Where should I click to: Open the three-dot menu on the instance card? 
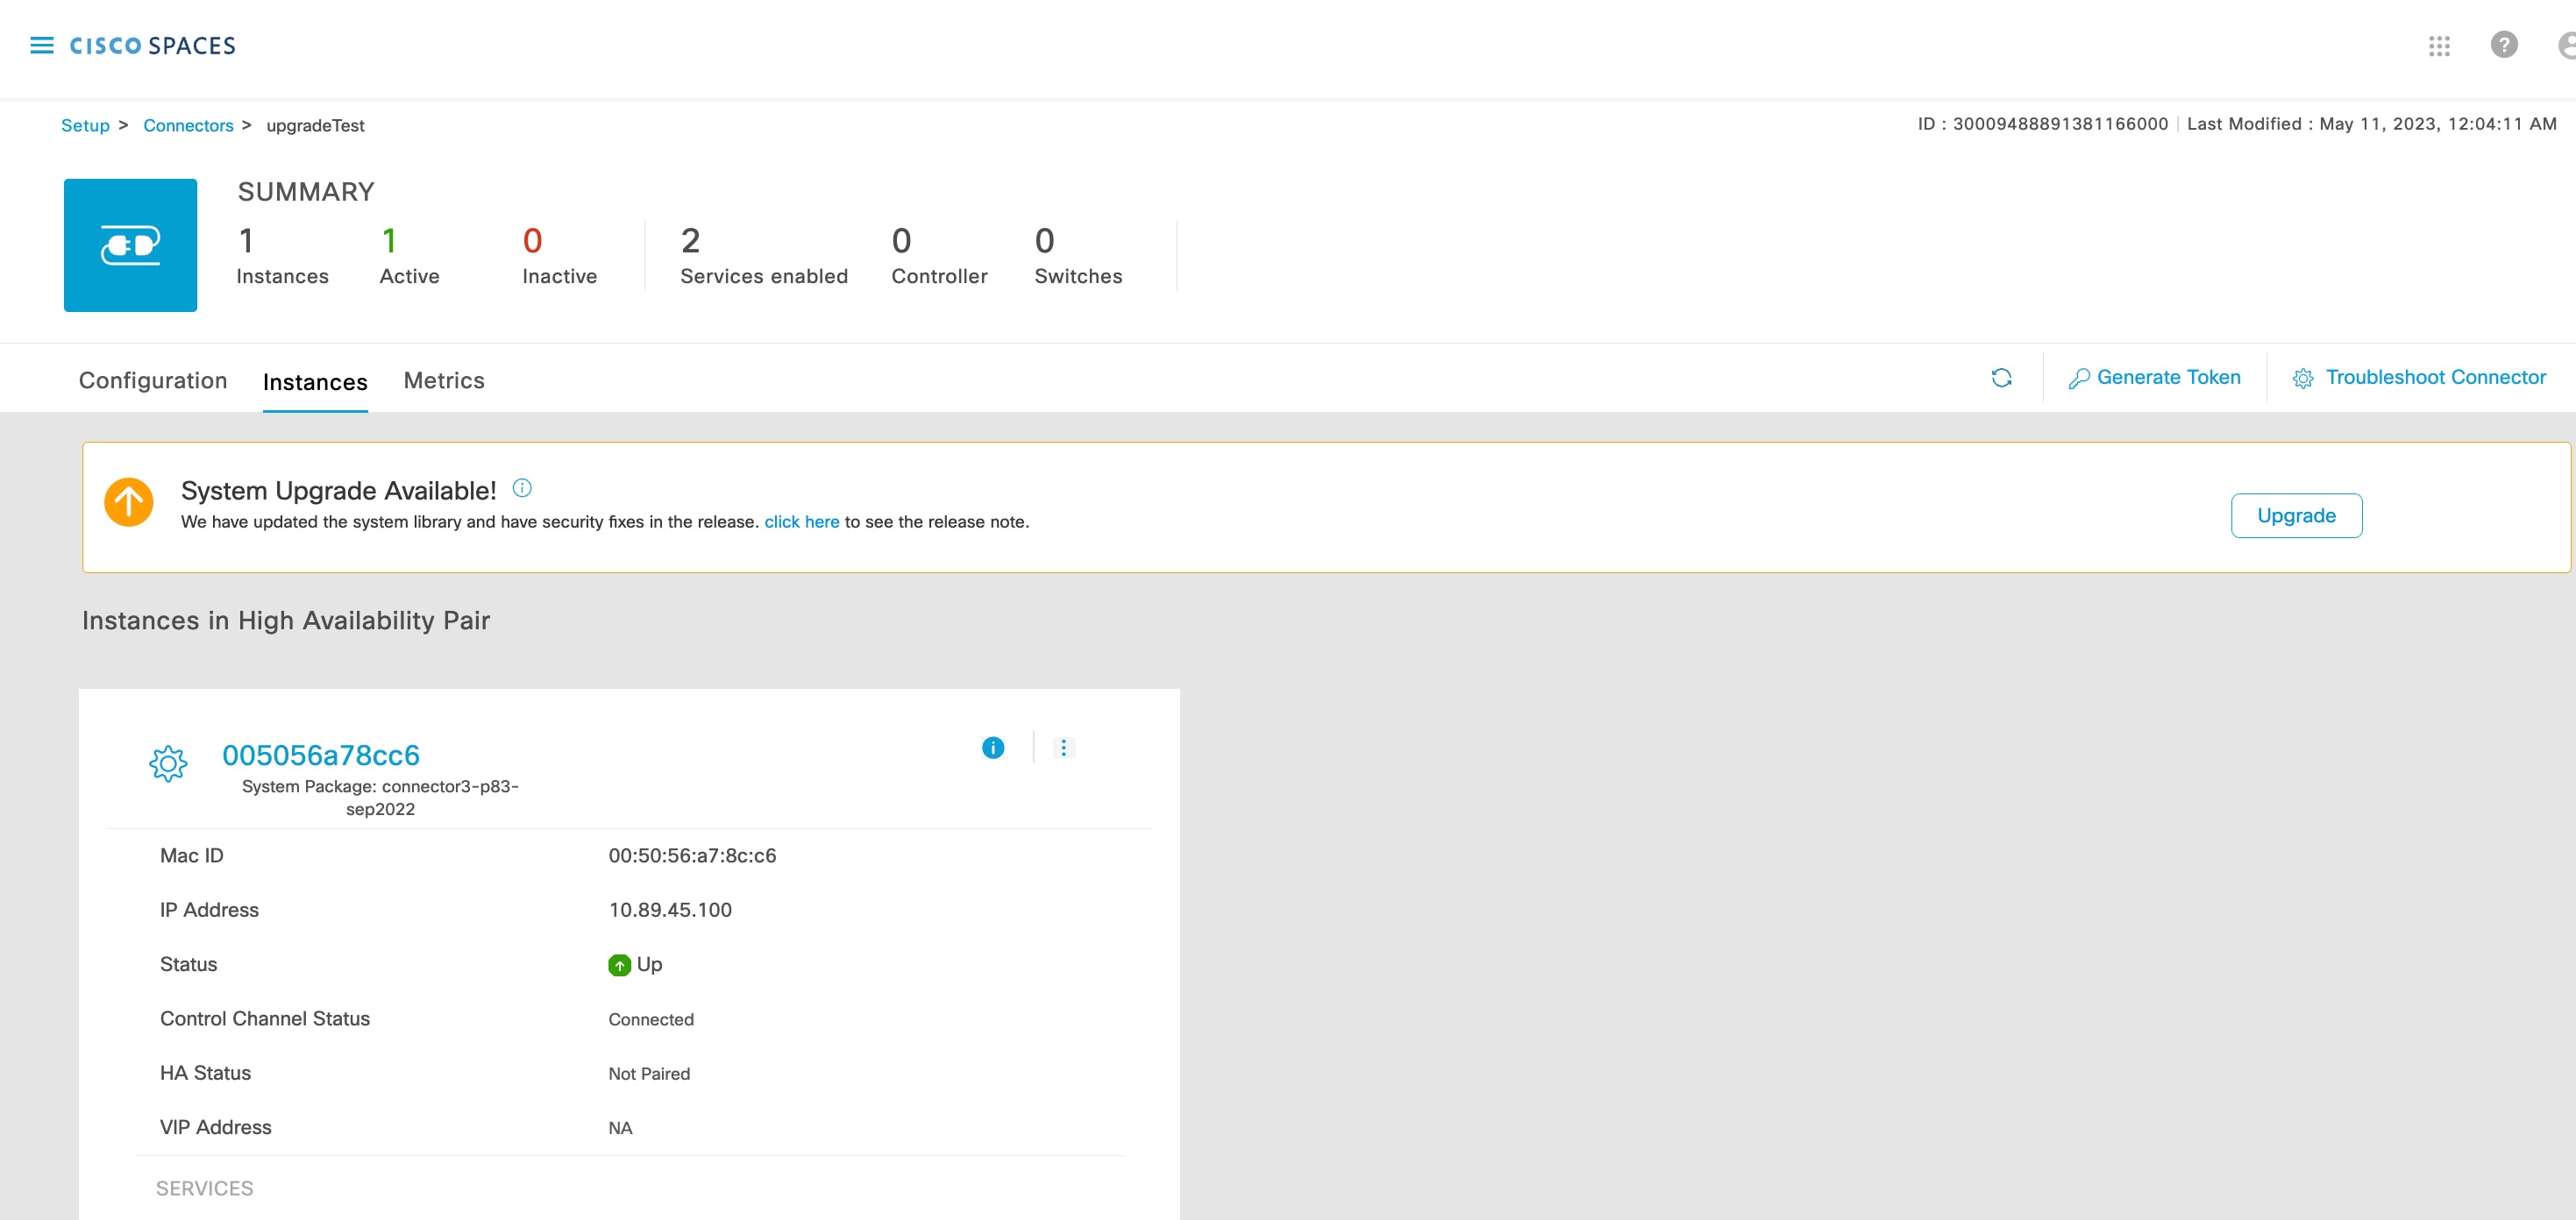(1063, 747)
